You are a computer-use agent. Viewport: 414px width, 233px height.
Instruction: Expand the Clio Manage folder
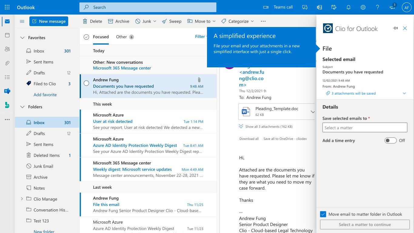(x=22, y=199)
